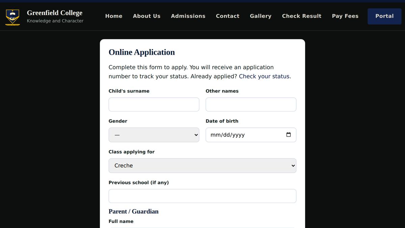Click the Child's surname label
This screenshot has height=228, width=405.
tap(129, 91)
